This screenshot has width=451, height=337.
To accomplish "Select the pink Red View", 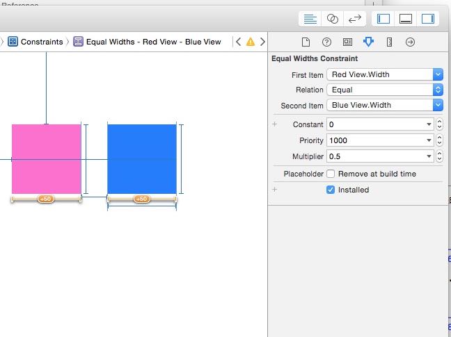I will [x=47, y=159].
